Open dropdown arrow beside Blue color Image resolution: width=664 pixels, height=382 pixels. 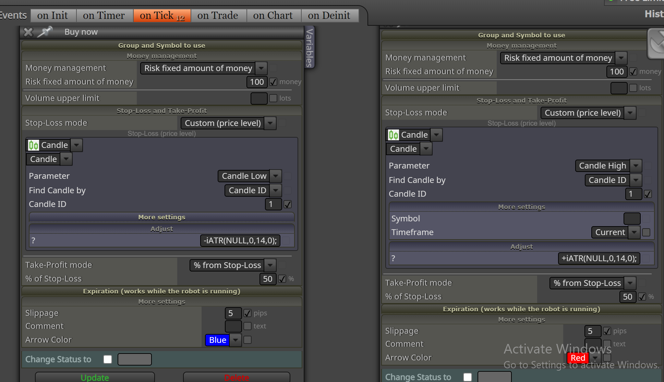[235, 340]
